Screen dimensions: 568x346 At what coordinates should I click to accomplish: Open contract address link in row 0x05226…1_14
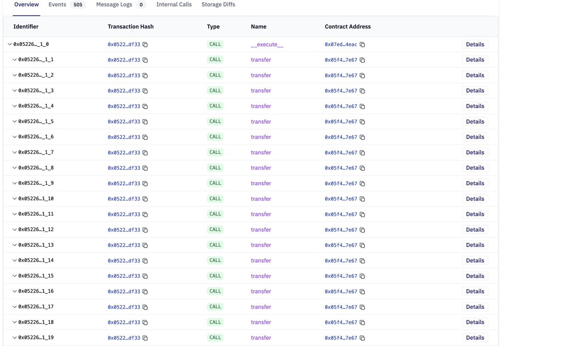click(x=341, y=261)
